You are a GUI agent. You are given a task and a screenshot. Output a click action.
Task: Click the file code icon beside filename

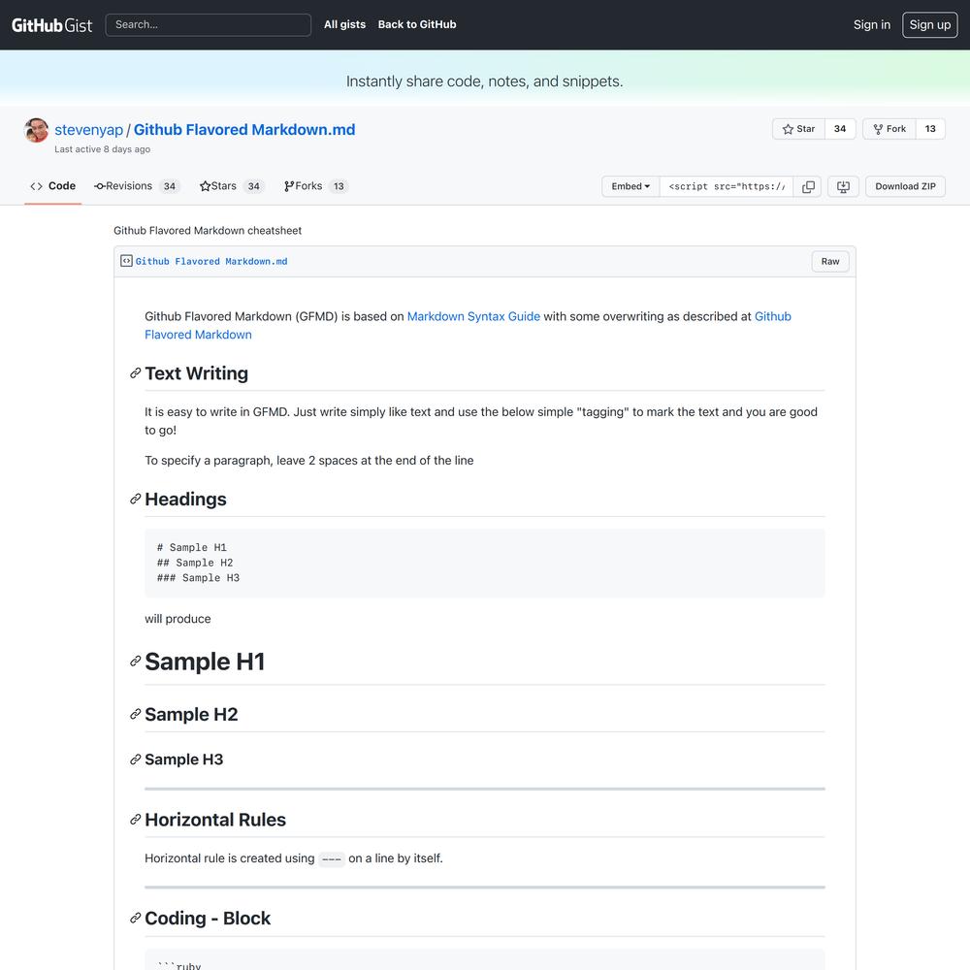(126, 261)
